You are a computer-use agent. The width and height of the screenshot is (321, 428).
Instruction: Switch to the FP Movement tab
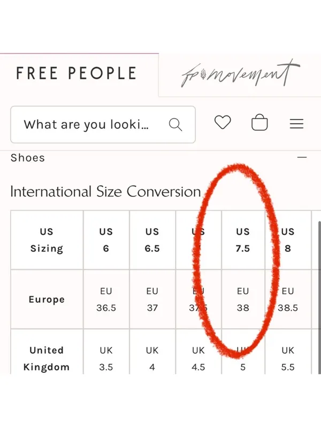point(240,74)
